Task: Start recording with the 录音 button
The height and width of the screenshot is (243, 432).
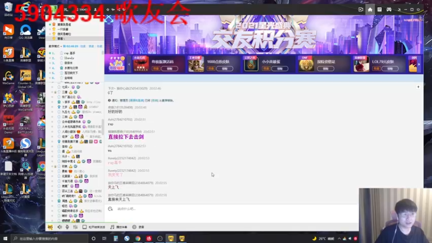Action: (x=138, y=227)
